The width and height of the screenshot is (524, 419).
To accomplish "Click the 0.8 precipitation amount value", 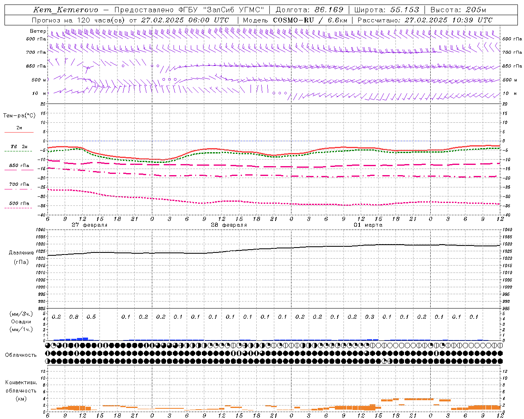I will pos(74,317).
